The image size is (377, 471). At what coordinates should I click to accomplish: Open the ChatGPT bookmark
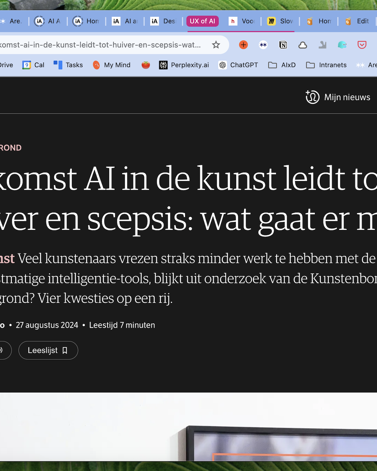click(x=238, y=65)
